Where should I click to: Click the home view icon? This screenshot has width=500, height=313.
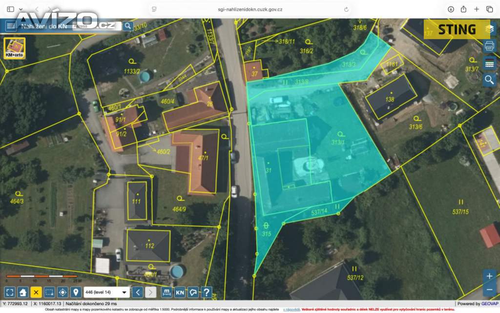coord(22,292)
